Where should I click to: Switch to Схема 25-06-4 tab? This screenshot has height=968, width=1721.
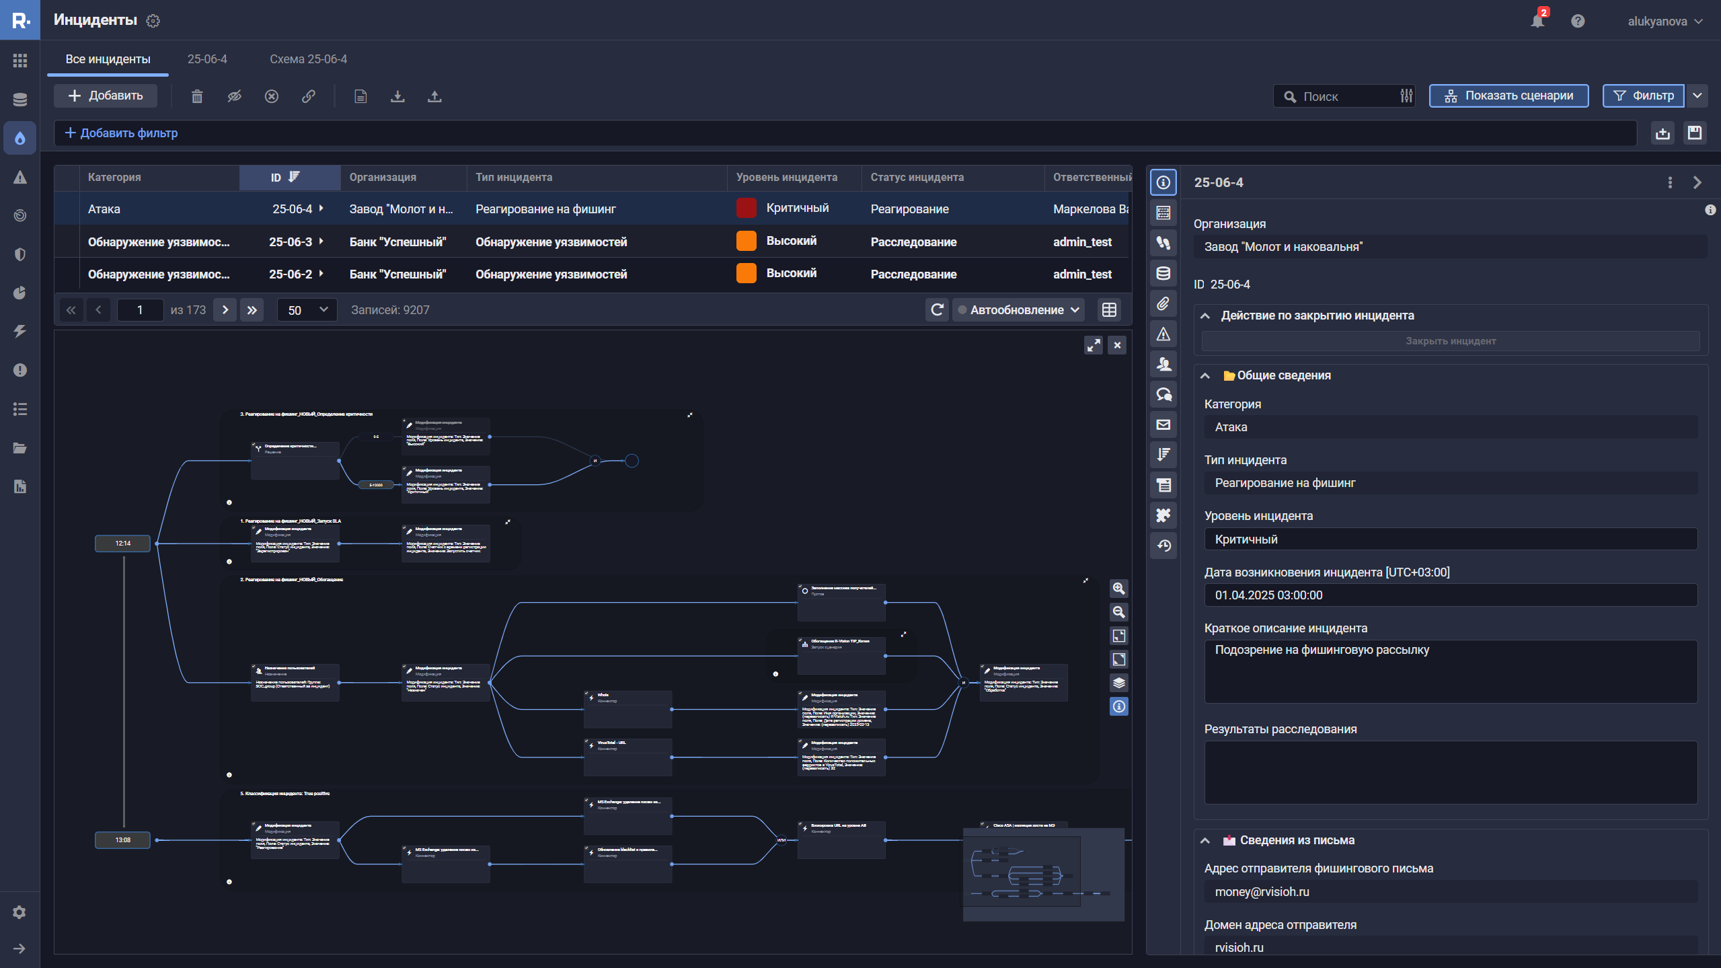point(308,59)
